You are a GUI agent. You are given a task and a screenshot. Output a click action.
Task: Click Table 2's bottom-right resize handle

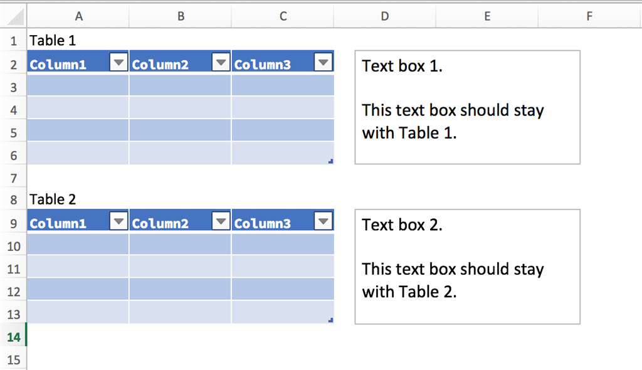[x=330, y=320]
